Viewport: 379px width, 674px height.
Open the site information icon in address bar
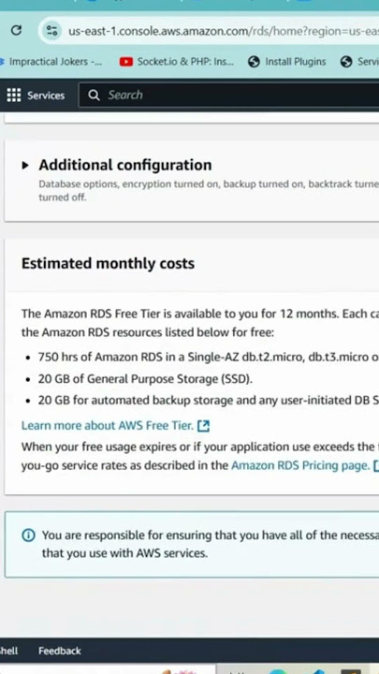52,31
